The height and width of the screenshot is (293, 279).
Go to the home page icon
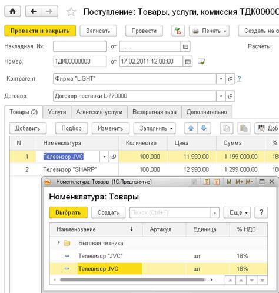click(12, 11)
